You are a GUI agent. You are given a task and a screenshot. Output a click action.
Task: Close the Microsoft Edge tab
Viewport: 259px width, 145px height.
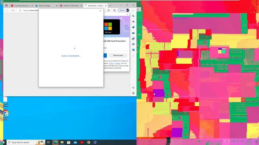click(x=57, y=6)
